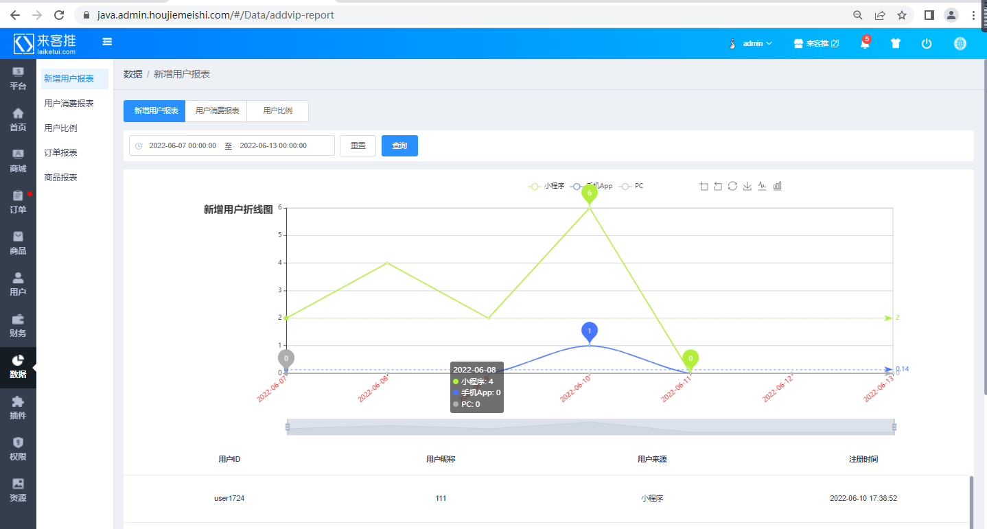Click the power logout icon
Image resolution: width=987 pixels, height=529 pixels.
927,43
